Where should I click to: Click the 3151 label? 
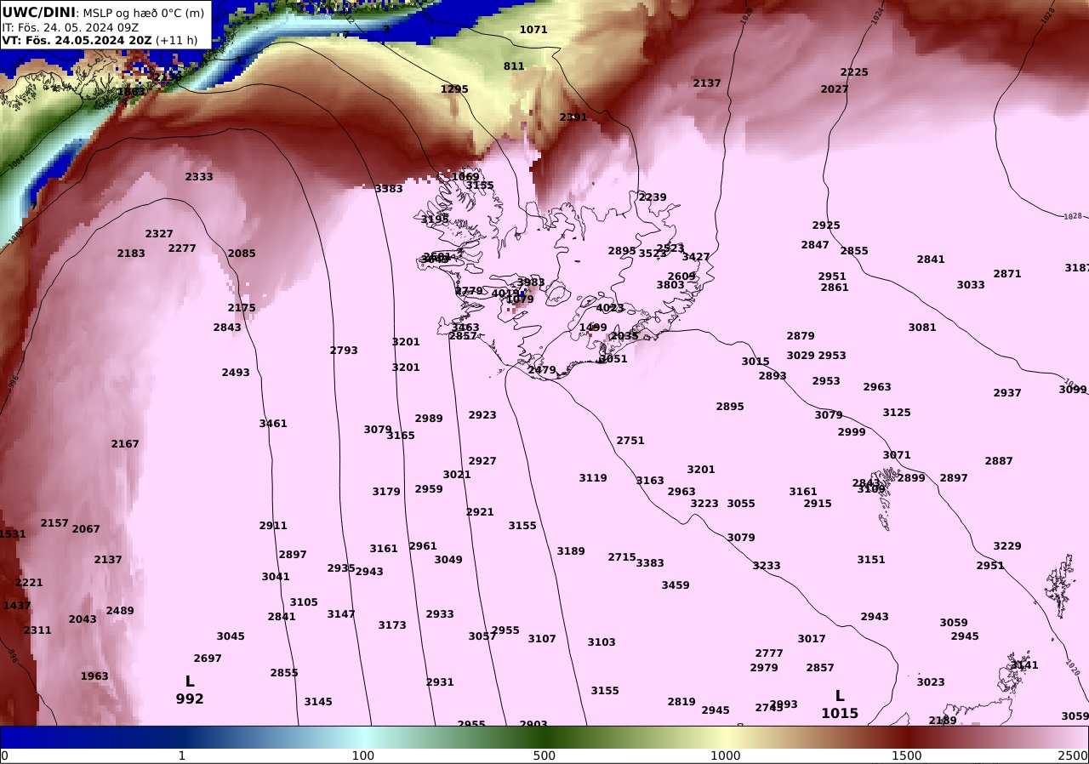[871, 560]
